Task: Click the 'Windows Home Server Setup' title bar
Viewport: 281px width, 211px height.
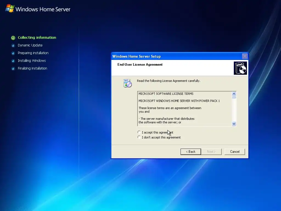Action: (x=180, y=56)
